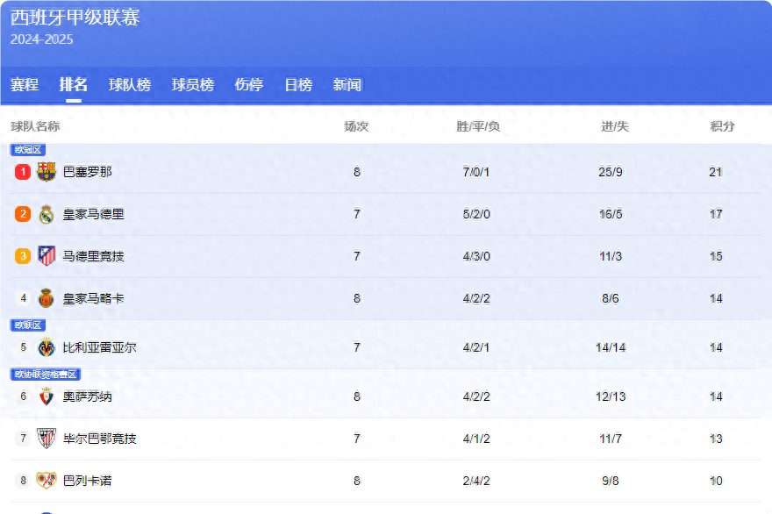Viewport: 772px width, 514px height.
Task: Open team 皇家马德里
Action: [x=94, y=214]
